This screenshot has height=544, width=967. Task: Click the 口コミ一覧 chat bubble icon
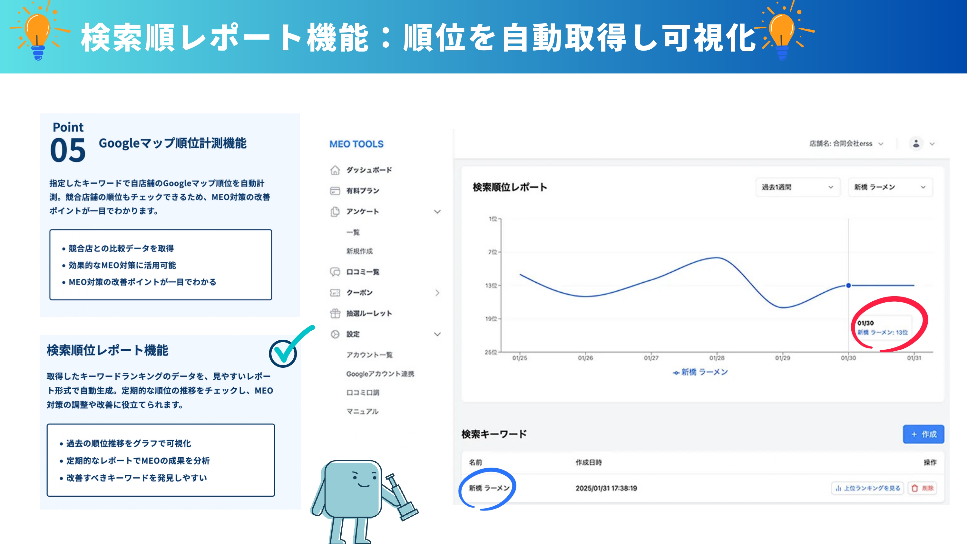tap(335, 272)
